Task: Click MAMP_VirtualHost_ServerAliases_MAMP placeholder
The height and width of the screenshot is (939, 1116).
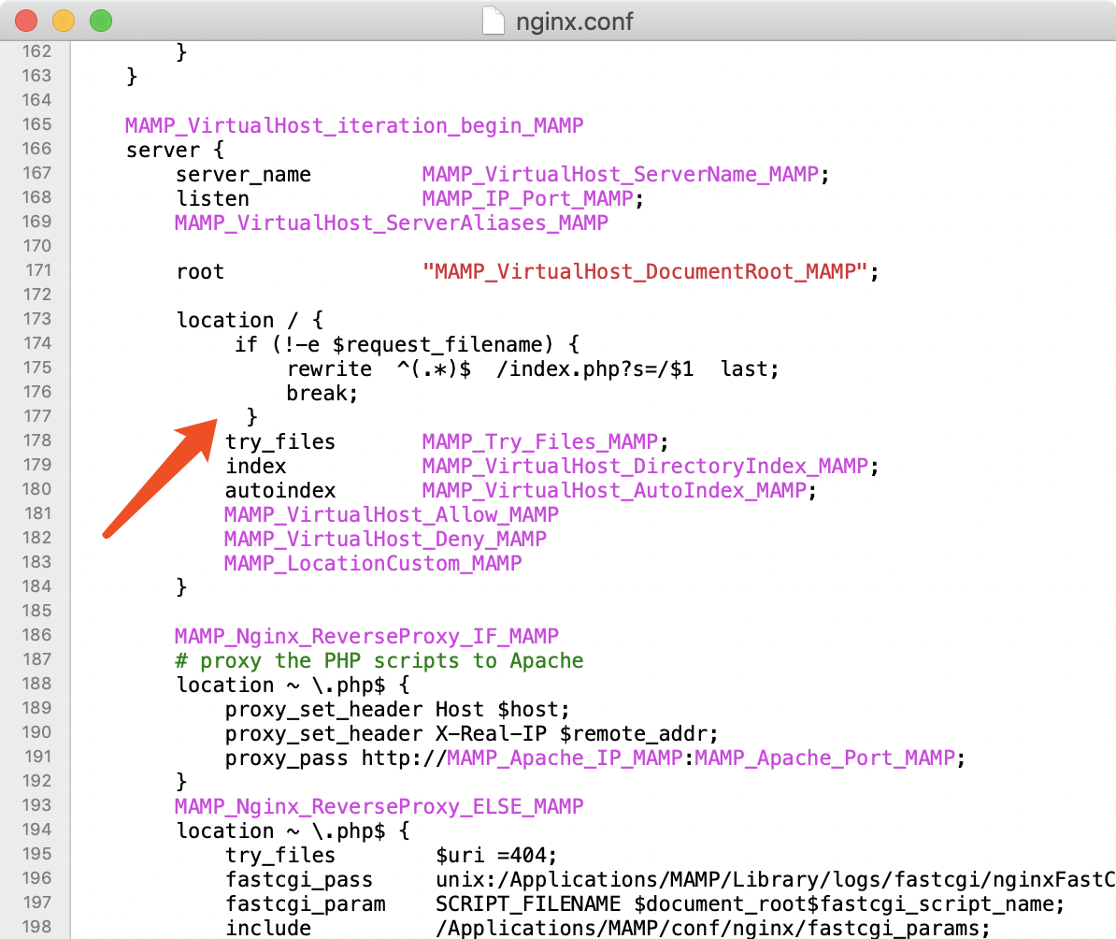Action: 392,223
